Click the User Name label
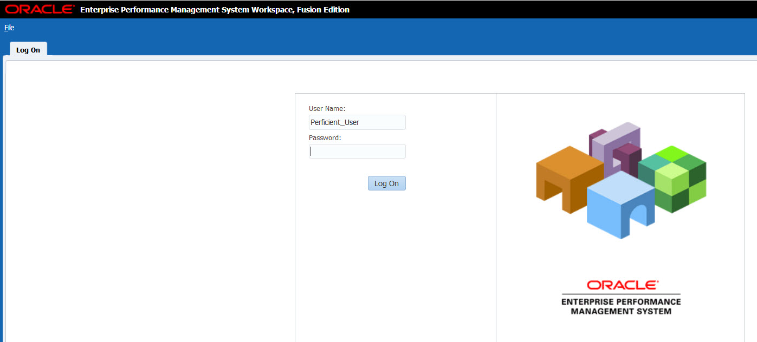The height and width of the screenshot is (342, 757). pyautogui.click(x=326, y=108)
